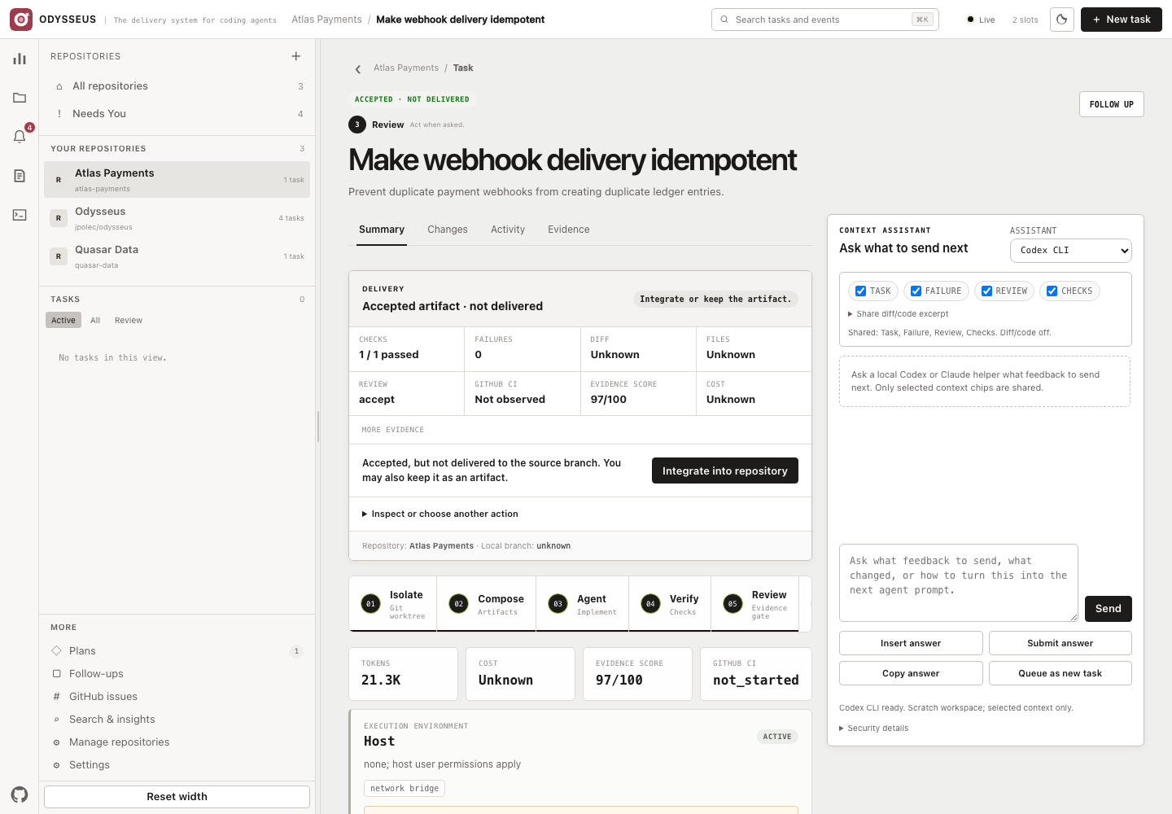Open the terminal icon in the left rail
Screen dimensions: 1172x814
pos(20,215)
